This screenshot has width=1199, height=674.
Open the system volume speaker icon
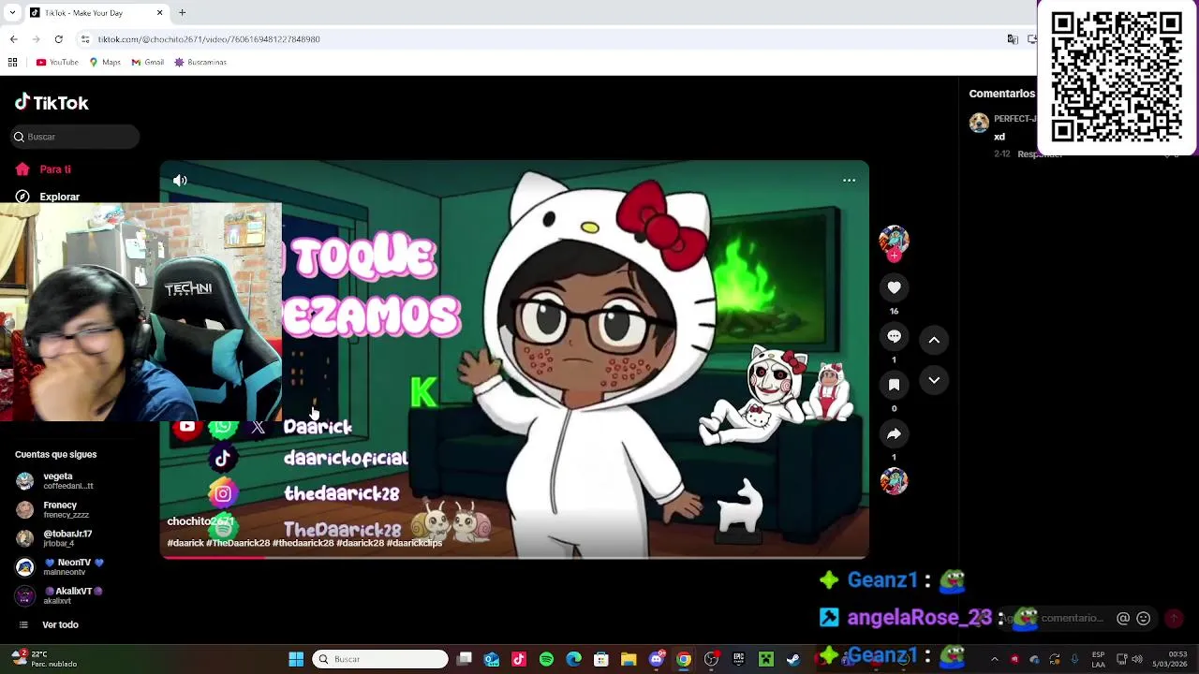point(1137,659)
